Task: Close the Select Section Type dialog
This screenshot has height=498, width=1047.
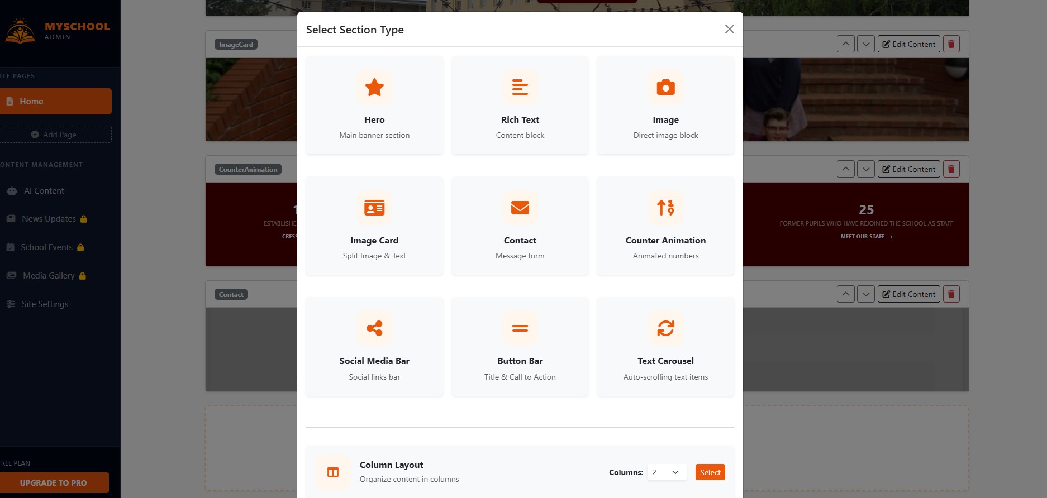Action: (x=729, y=29)
